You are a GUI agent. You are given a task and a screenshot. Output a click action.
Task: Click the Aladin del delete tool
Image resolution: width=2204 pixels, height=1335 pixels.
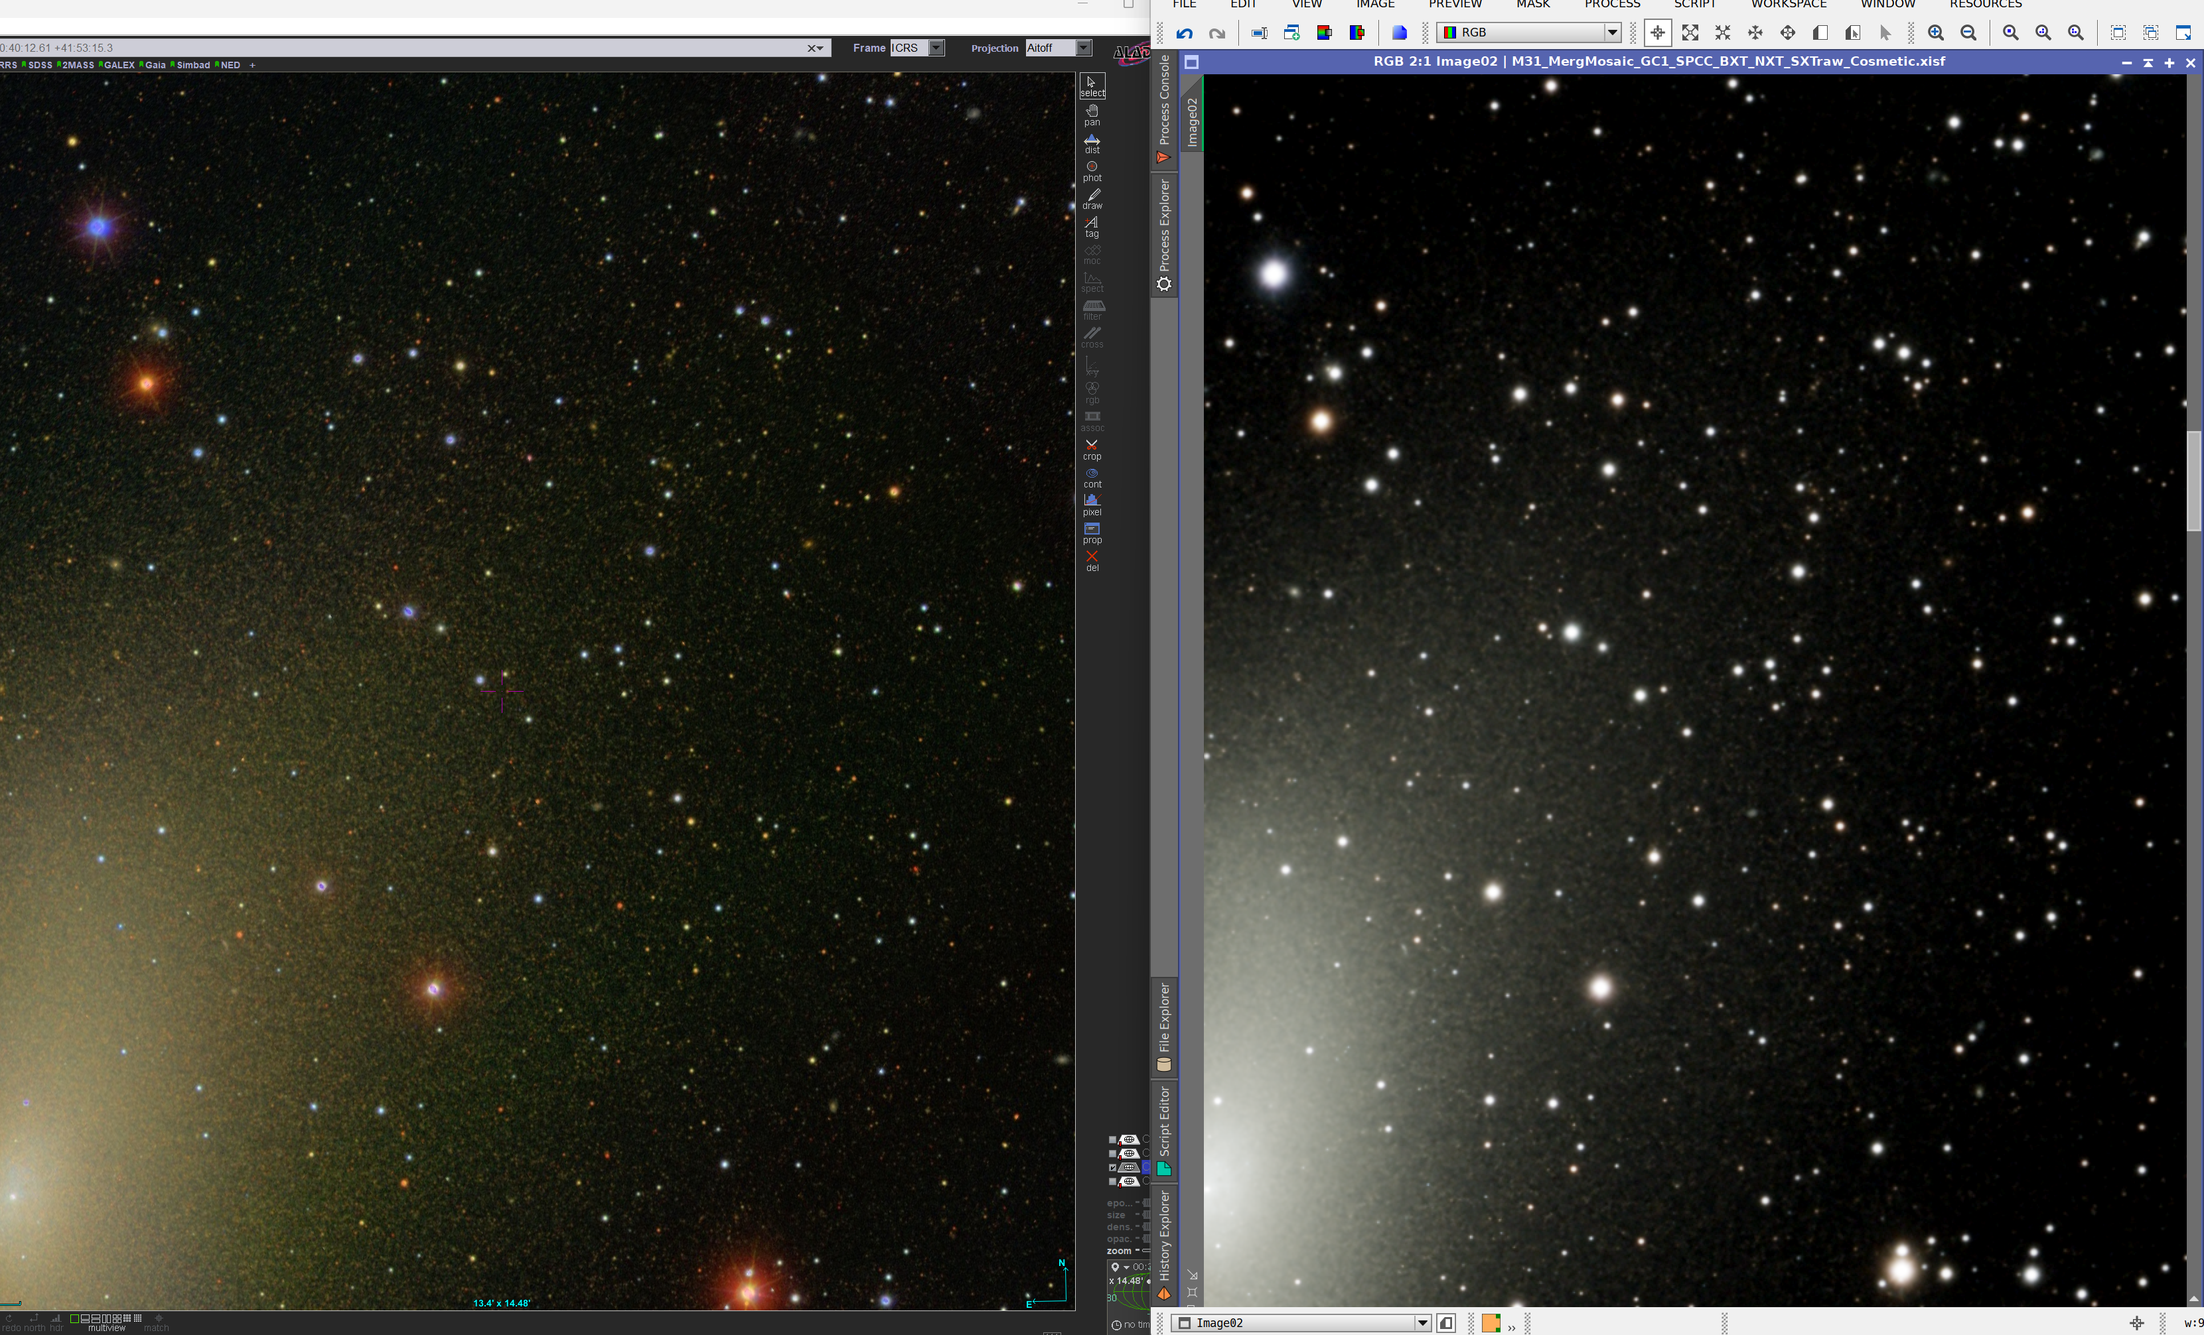pyautogui.click(x=1092, y=560)
